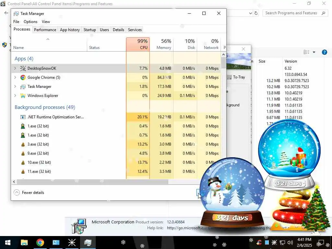Click the Task Manager process icon in Apps list
The height and width of the screenshot is (249, 332).
pos(23,87)
